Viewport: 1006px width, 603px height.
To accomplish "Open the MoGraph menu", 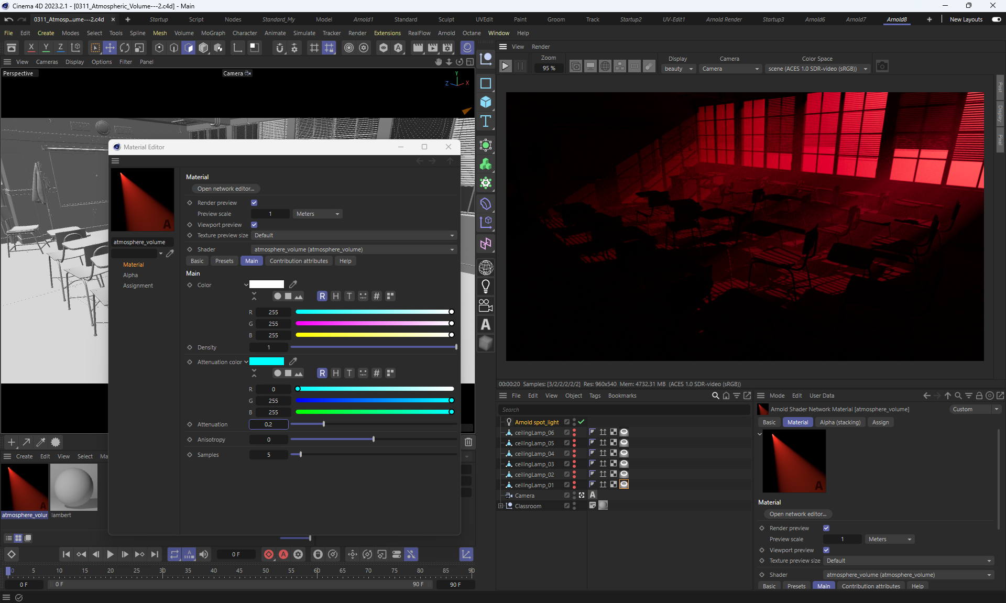I will [x=213, y=33].
